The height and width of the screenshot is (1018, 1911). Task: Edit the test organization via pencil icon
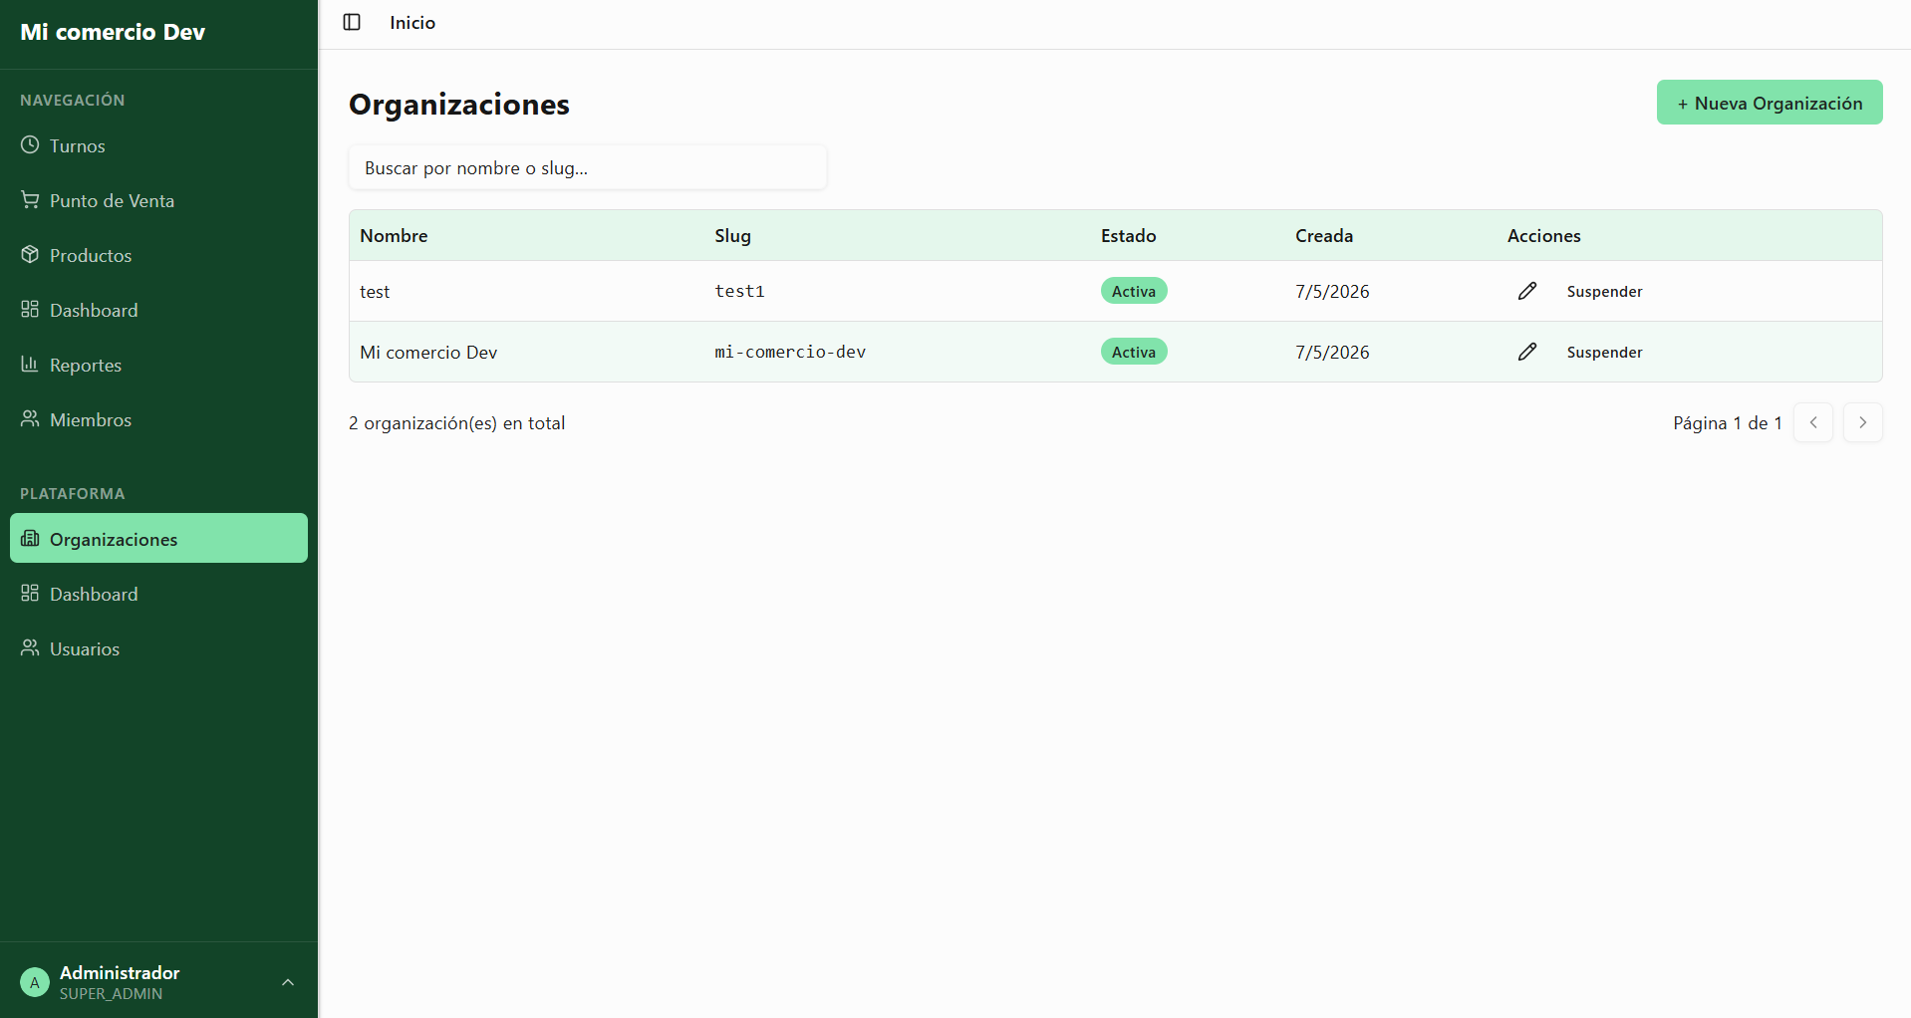[1527, 291]
